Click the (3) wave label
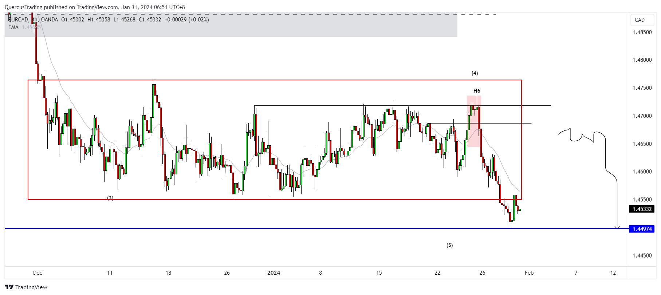The image size is (661, 295). [x=110, y=198]
